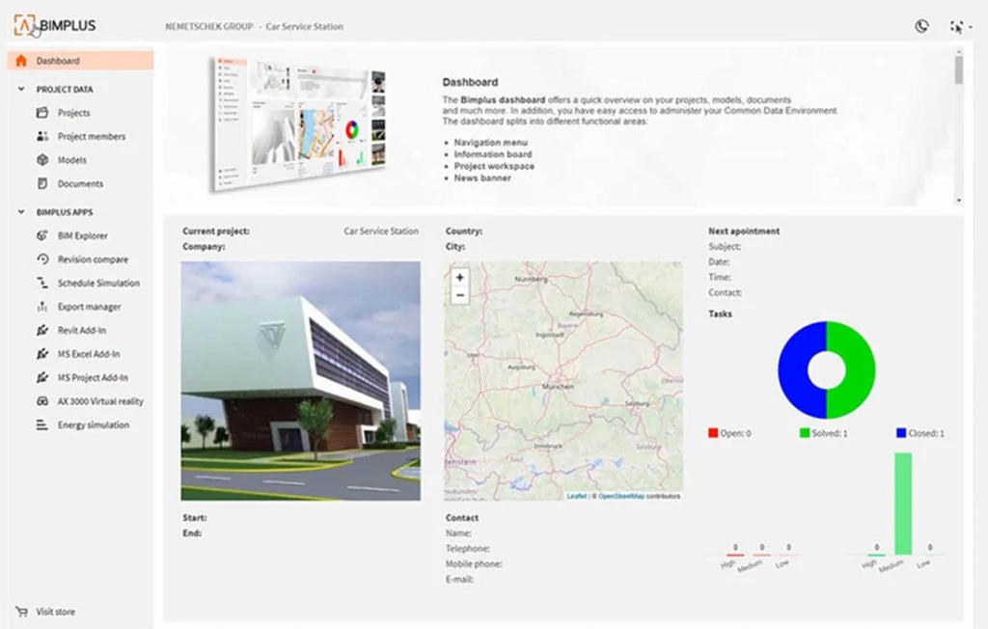Viewport: 988px width, 629px height.
Task: Zoom in on the map
Action: [x=460, y=277]
